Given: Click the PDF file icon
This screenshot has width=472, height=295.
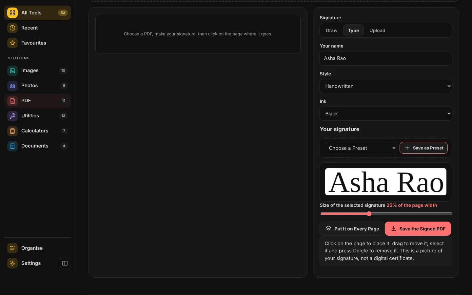Looking at the screenshot, I should [x=12, y=101].
